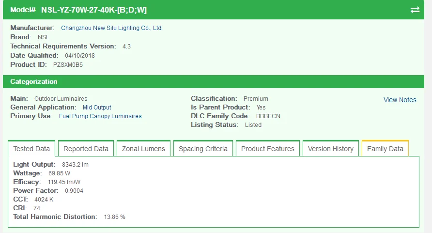Click the Date Qualified value 04/10/2018

point(80,56)
